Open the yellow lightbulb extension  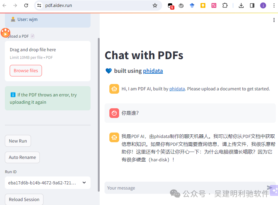(x=203, y=5)
